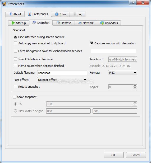Expand the No post effect dropdown
151x163 pixels.
[62, 80]
